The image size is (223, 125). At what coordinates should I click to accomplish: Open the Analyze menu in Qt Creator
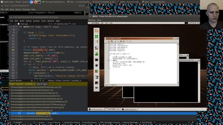pyautogui.click(x=36, y=21)
